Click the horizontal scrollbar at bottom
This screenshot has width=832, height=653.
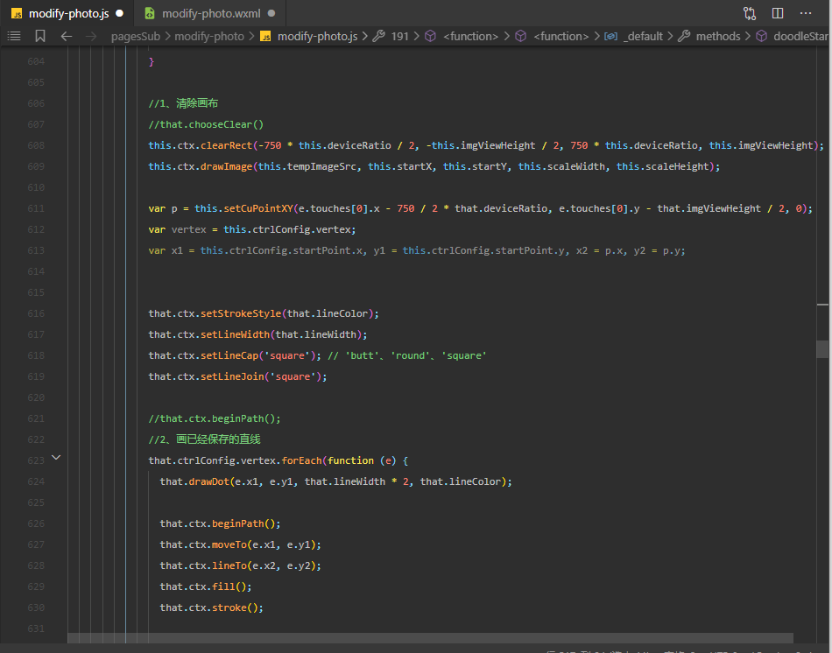click(x=430, y=637)
